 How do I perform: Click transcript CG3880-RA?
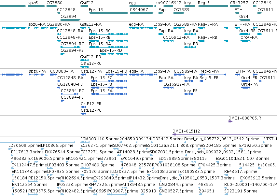point(52,28)
